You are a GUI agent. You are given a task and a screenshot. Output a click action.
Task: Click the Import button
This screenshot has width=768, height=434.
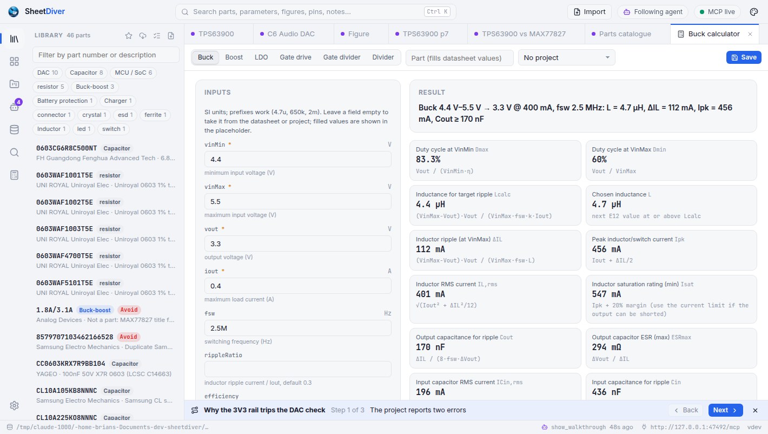[x=589, y=12]
